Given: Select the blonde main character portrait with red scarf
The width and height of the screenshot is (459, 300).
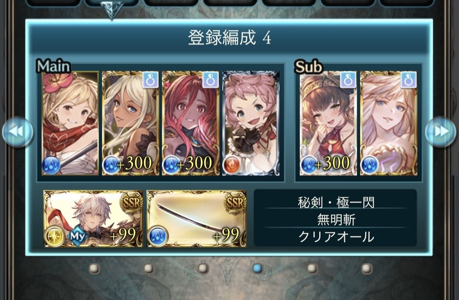Looking at the screenshot, I should 70,123.
